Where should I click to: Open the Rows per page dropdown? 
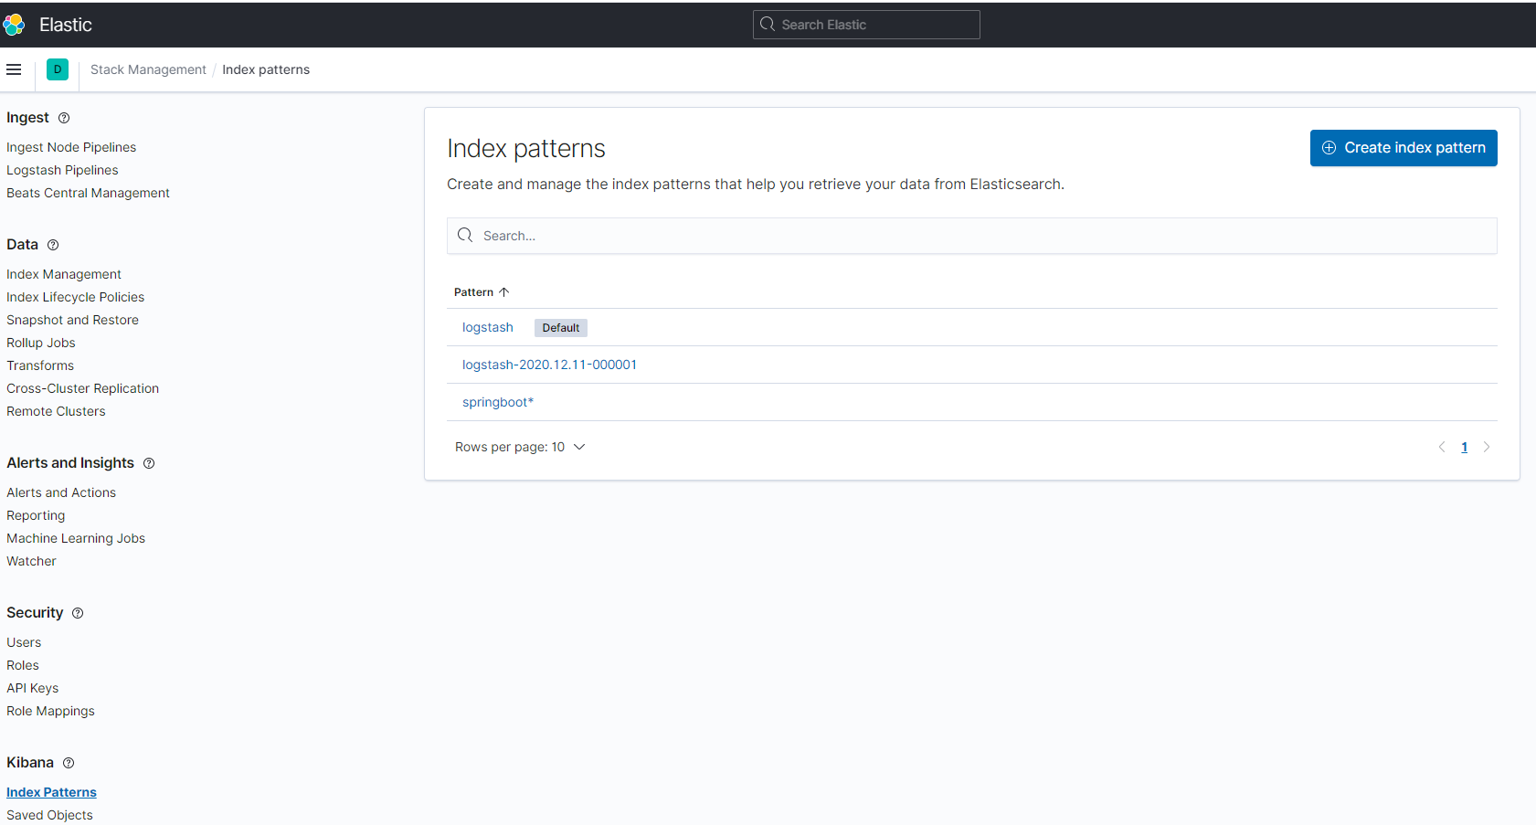[x=520, y=447]
